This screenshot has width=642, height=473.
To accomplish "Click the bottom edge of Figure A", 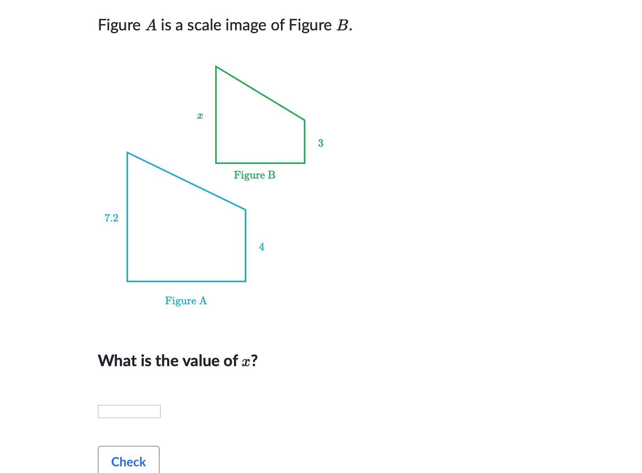I will click(186, 281).
